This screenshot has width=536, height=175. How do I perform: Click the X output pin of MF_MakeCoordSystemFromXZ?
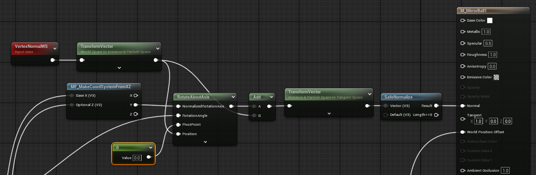pyautogui.click(x=136, y=95)
